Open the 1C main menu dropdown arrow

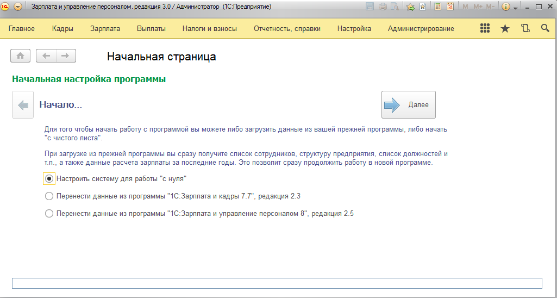coord(18,7)
